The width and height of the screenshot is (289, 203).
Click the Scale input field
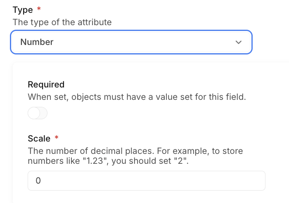point(146,181)
